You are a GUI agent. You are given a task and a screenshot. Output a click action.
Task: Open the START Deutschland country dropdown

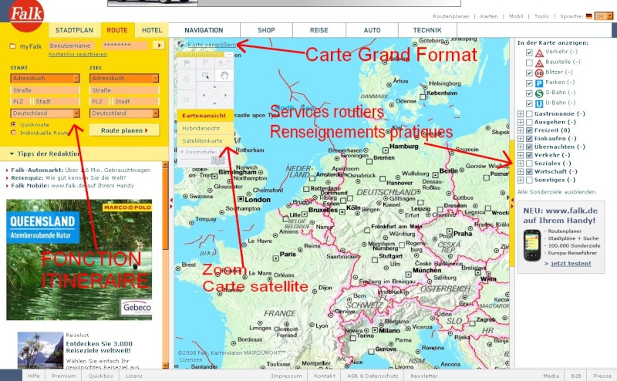click(x=46, y=113)
